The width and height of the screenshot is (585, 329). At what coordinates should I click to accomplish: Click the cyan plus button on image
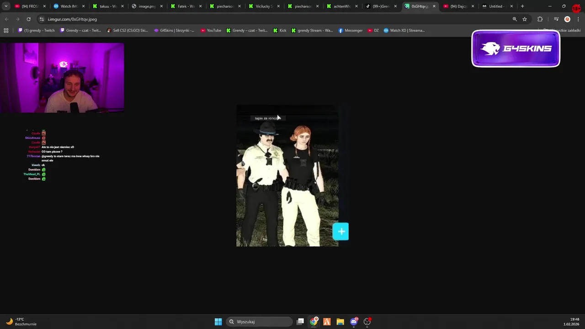[x=341, y=232]
